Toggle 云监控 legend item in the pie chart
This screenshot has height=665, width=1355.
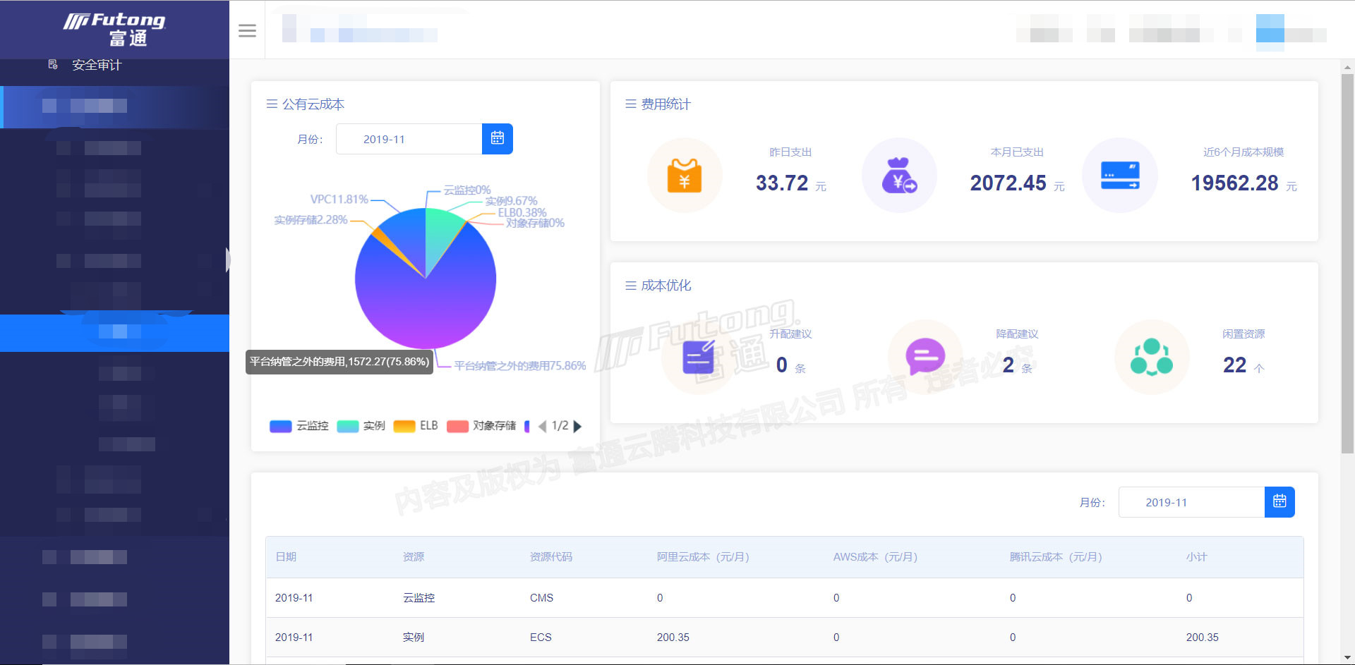pyautogui.click(x=299, y=426)
